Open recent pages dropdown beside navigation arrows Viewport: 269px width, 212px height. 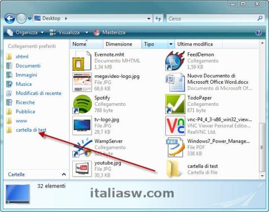click(x=30, y=19)
